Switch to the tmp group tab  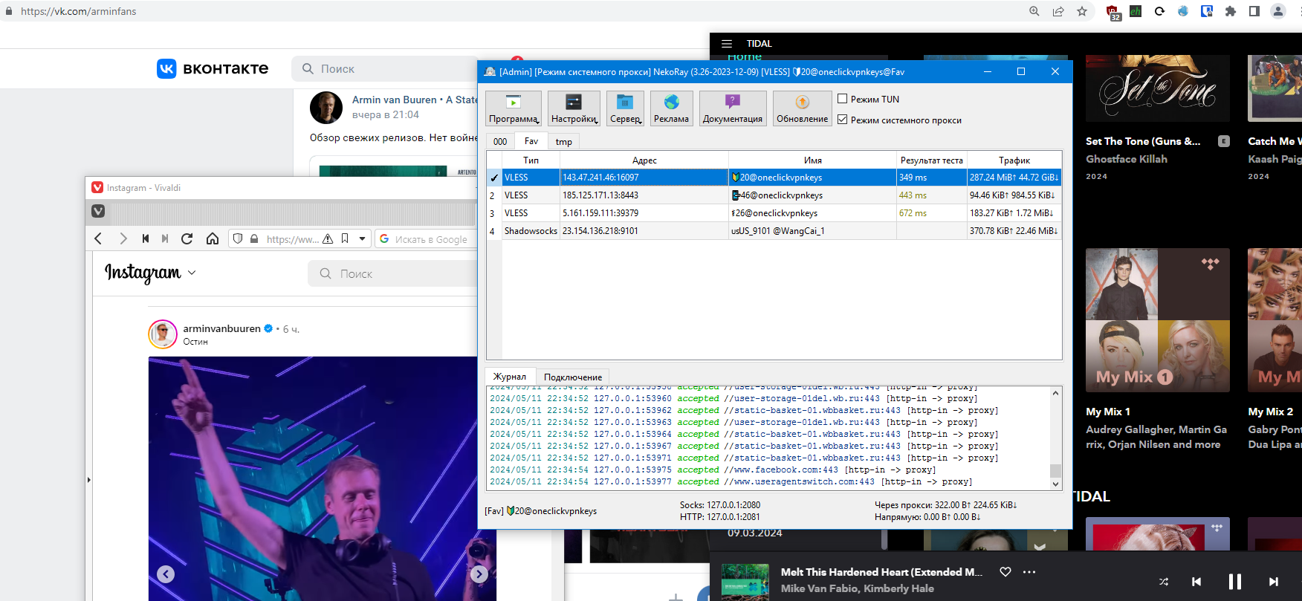tap(564, 141)
